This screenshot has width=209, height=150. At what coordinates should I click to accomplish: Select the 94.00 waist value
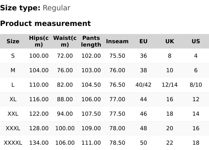[x=65, y=114]
